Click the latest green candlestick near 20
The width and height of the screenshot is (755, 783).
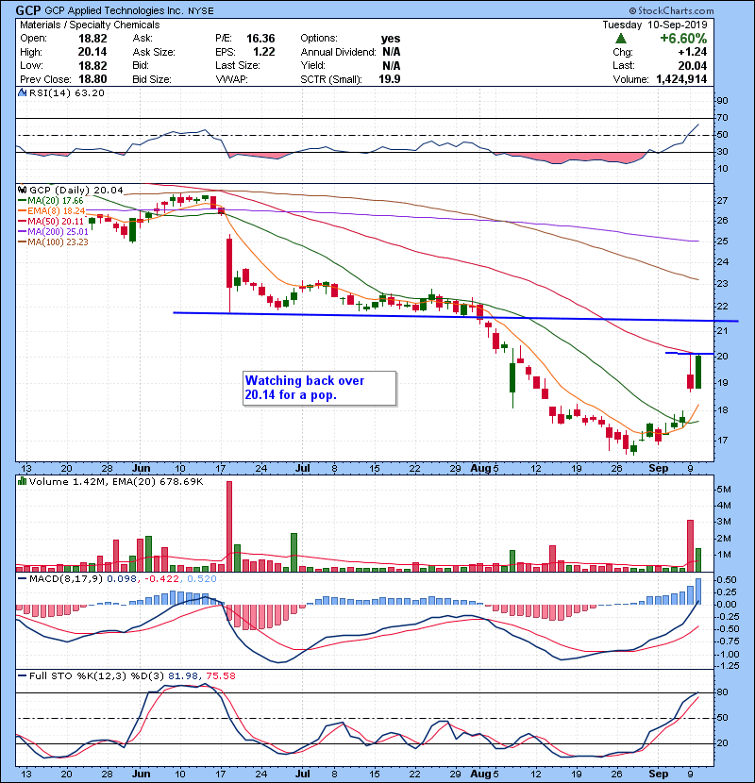coord(697,372)
